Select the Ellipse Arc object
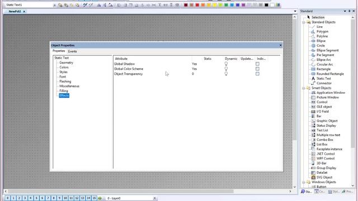 pyautogui.click(x=323, y=60)
